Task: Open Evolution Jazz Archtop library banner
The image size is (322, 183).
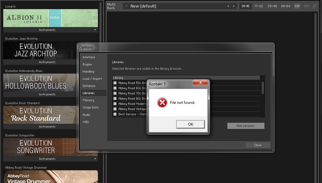Action: (40, 50)
